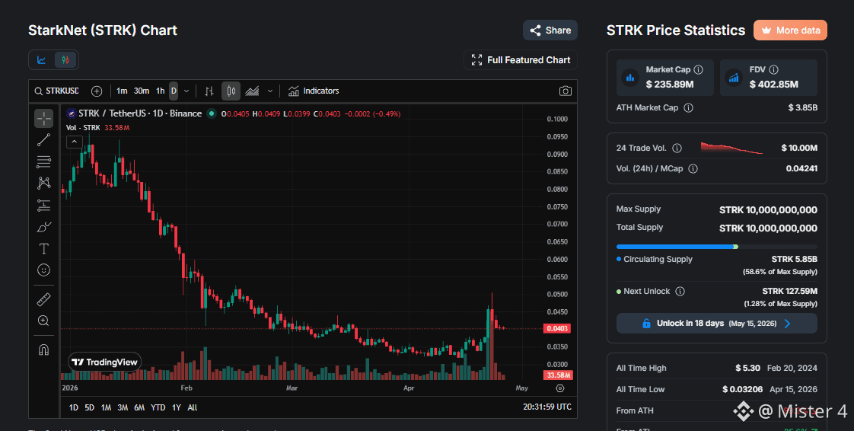Viewport: 854px width, 431px height.
Task: Select the crosshair cursor tool
Action: pyautogui.click(x=44, y=118)
